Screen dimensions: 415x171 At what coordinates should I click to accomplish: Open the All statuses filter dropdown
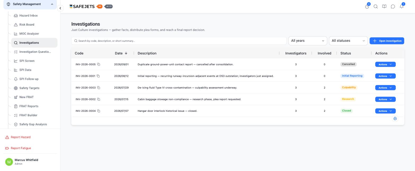[x=348, y=41]
